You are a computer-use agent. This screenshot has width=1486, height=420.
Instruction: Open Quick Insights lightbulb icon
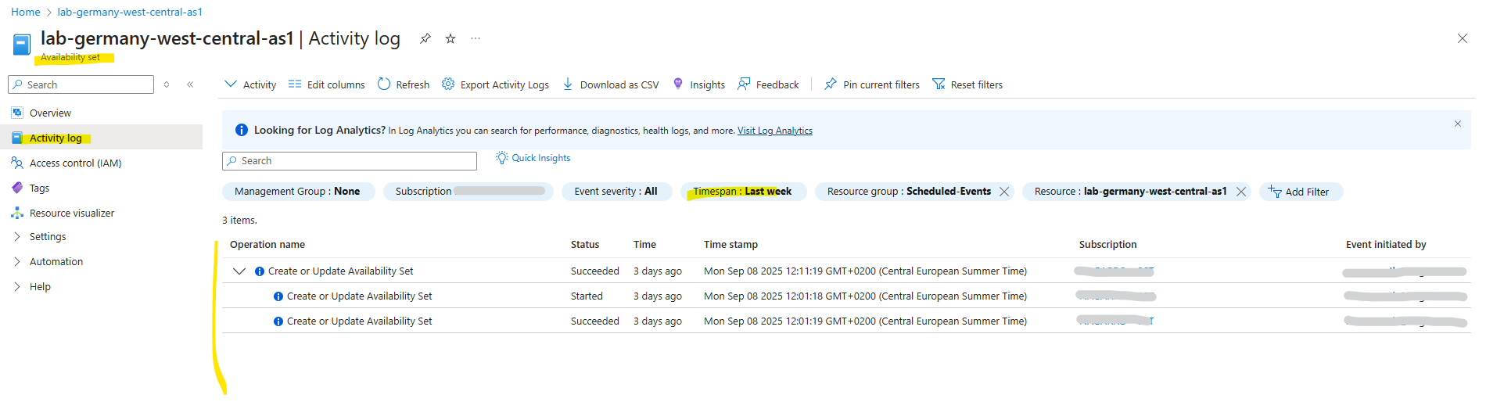click(x=502, y=158)
